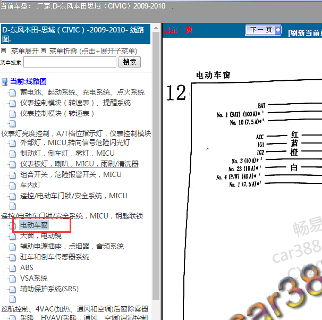Image resolution: width=322 pixels, height=320 pixels.
Task: Expand all menus via 菜单展开
Action: (x=24, y=51)
